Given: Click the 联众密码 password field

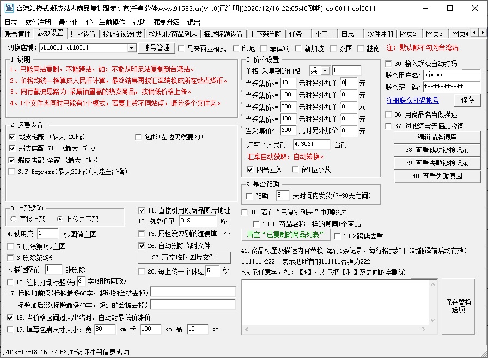Looking at the screenshot, I should pyautogui.click(x=452, y=87).
